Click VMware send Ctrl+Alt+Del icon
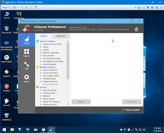 click(x=22, y=7)
